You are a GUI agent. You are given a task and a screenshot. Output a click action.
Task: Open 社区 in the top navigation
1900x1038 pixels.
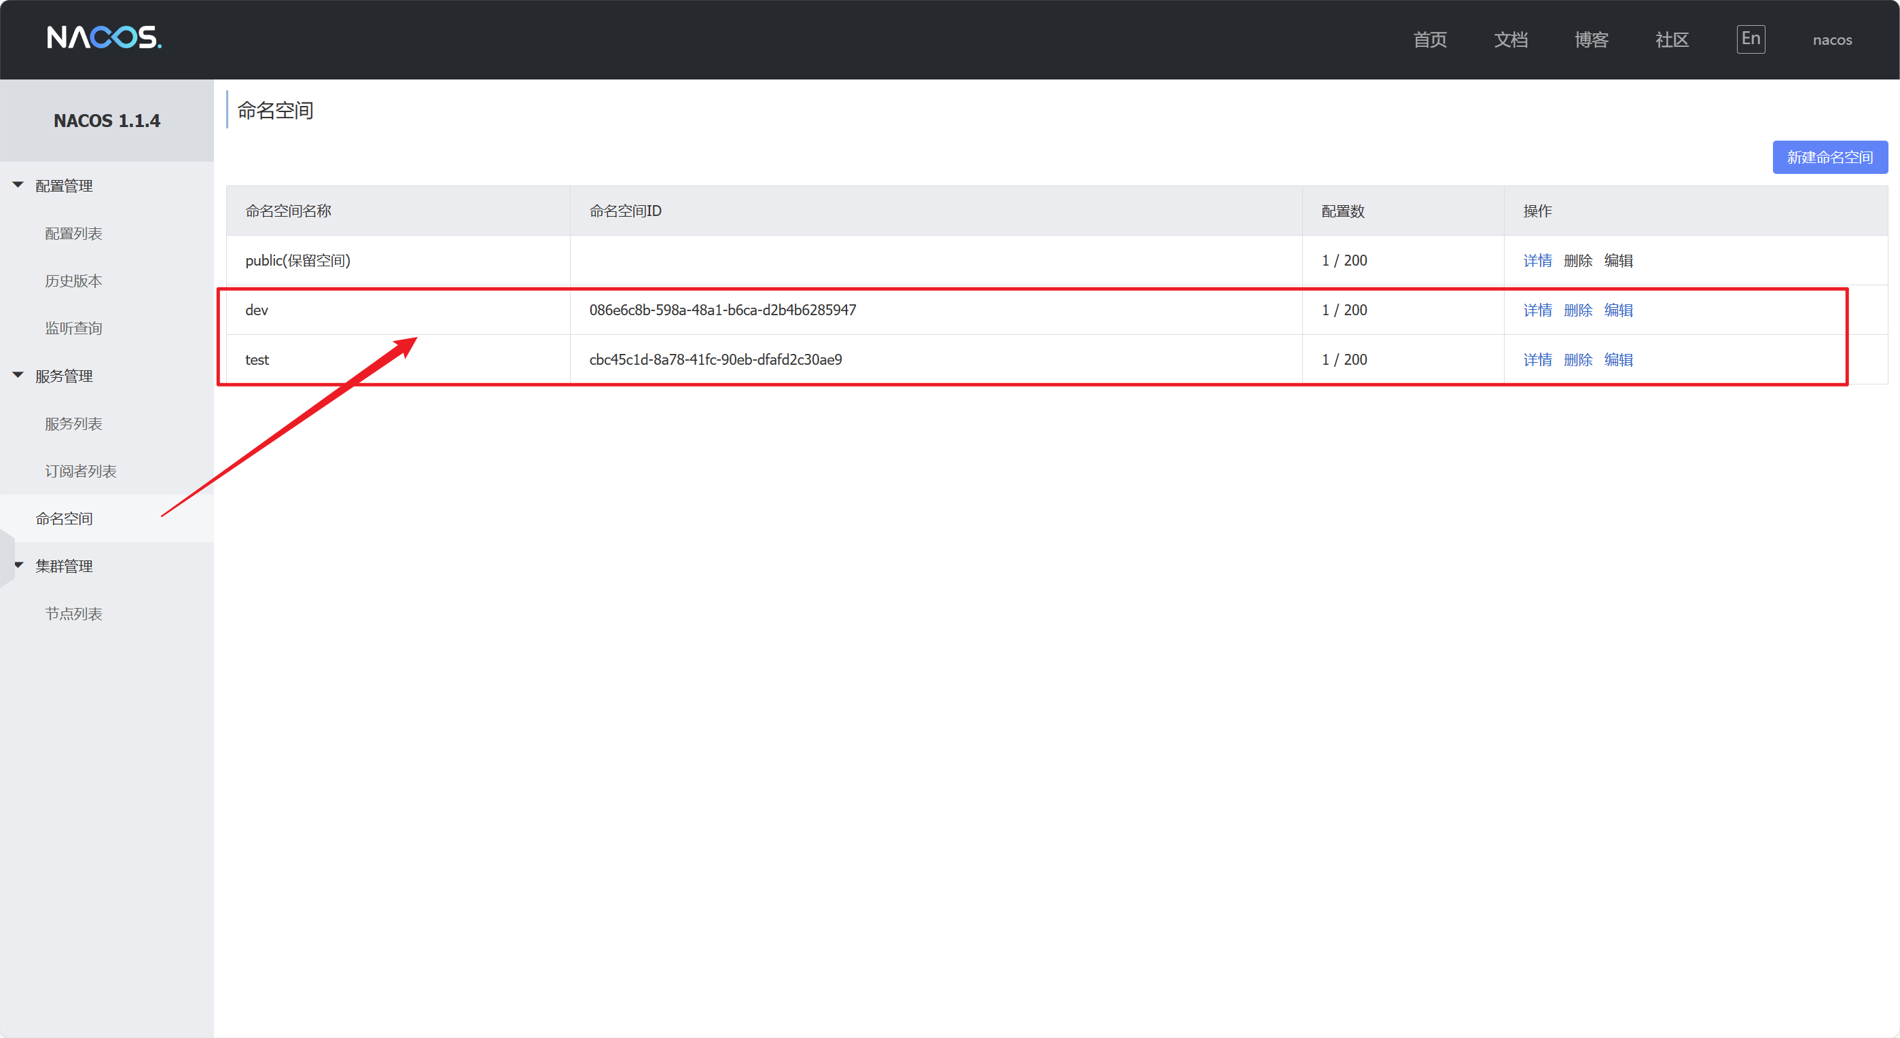click(1671, 39)
